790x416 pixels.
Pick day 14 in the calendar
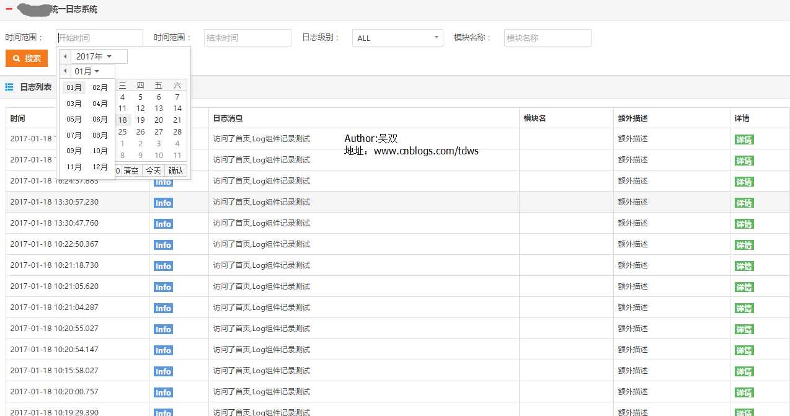[x=177, y=108]
